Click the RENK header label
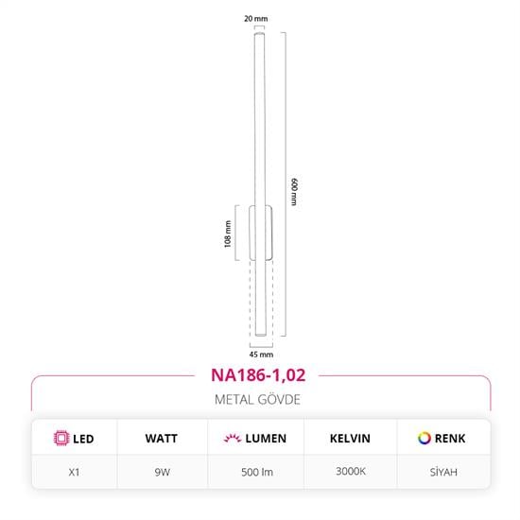Viewport: 520px width, 520px height. (450, 439)
